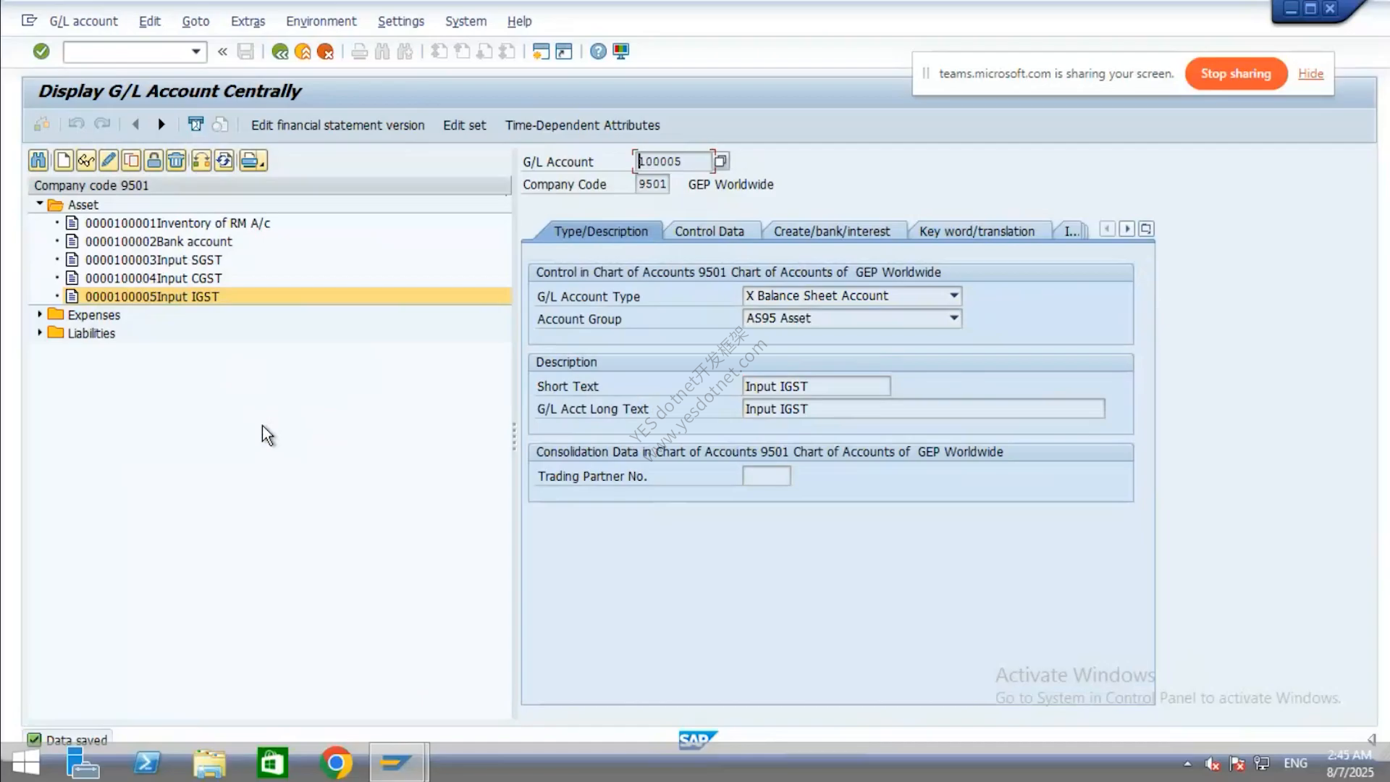The width and height of the screenshot is (1390, 782).
Task: Open the transaction command field dropdown
Action: (x=195, y=51)
